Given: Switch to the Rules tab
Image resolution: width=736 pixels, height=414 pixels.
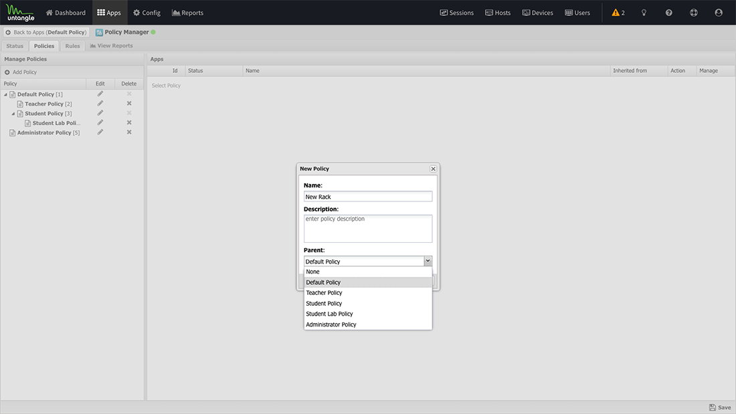Looking at the screenshot, I should (x=72, y=46).
